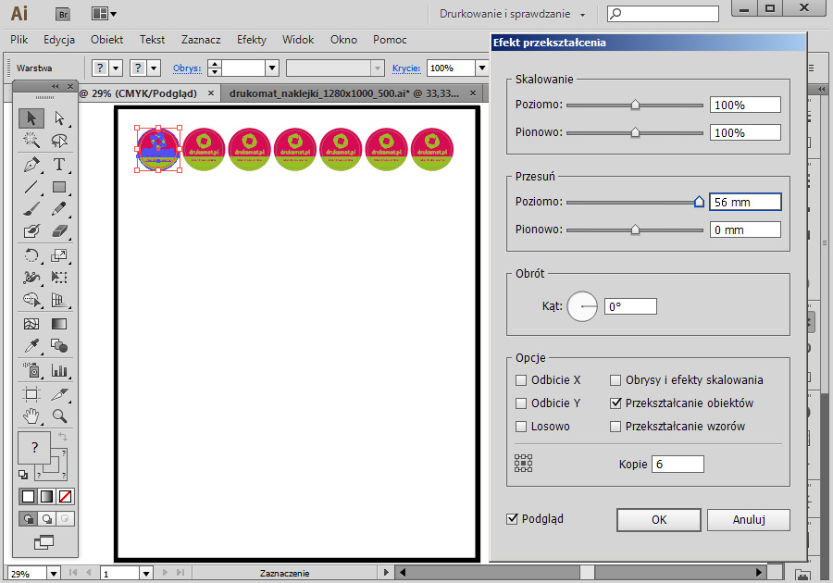Open the zoom level 29% dropdown
This screenshot has width=833, height=583.
pos(53,574)
